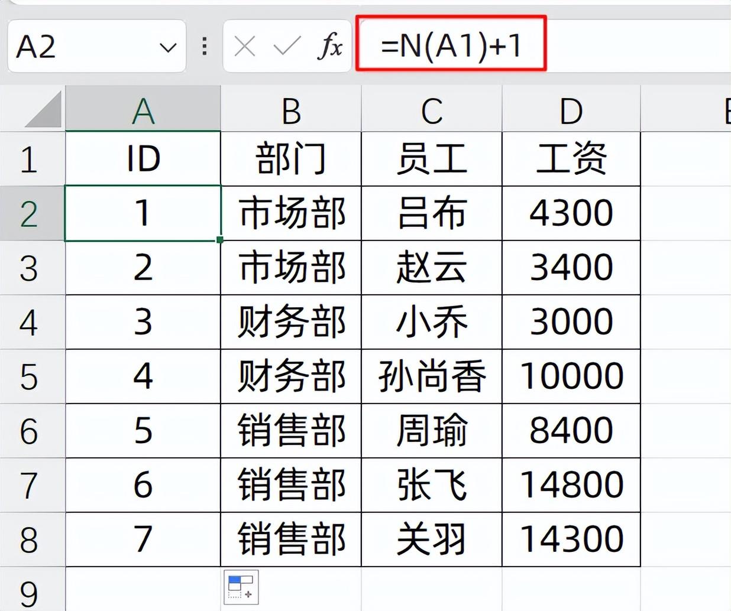Click the Auto Fill Options icon below column B
The width and height of the screenshot is (731, 611).
241,587
